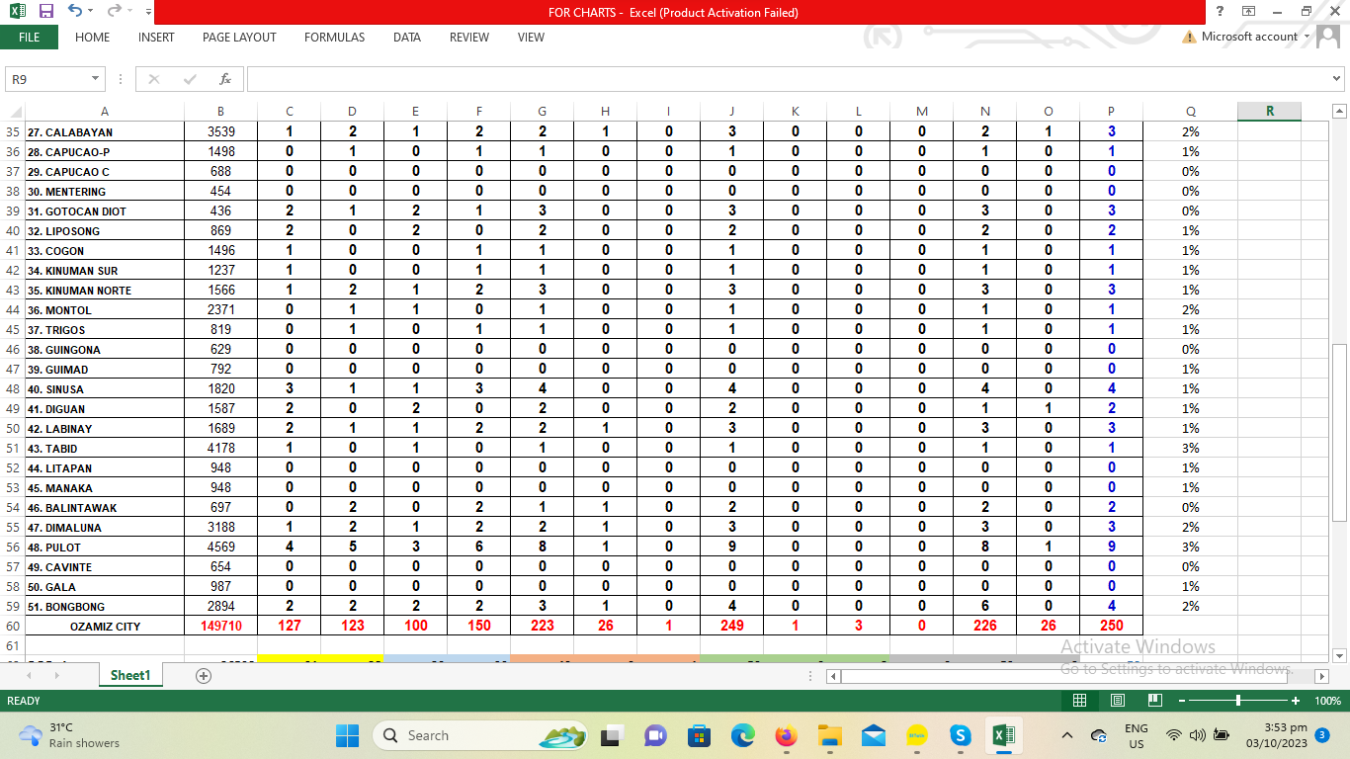The height and width of the screenshot is (759, 1350).
Task: Launch the video chat app on taskbar
Action: pyautogui.click(x=655, y=735)
